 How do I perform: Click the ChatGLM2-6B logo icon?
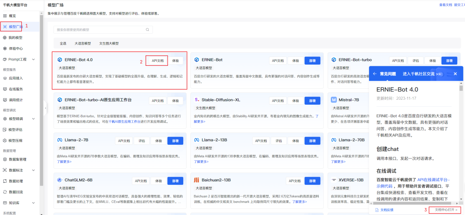[59, 180]
